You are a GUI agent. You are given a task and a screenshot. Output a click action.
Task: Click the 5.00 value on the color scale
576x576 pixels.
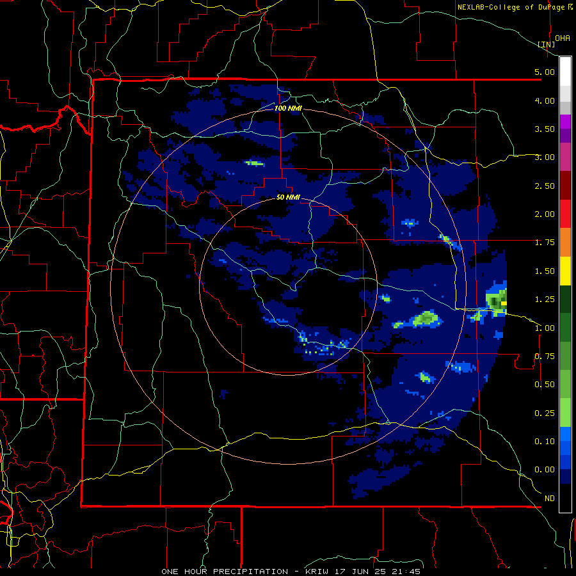click(545, 72)
